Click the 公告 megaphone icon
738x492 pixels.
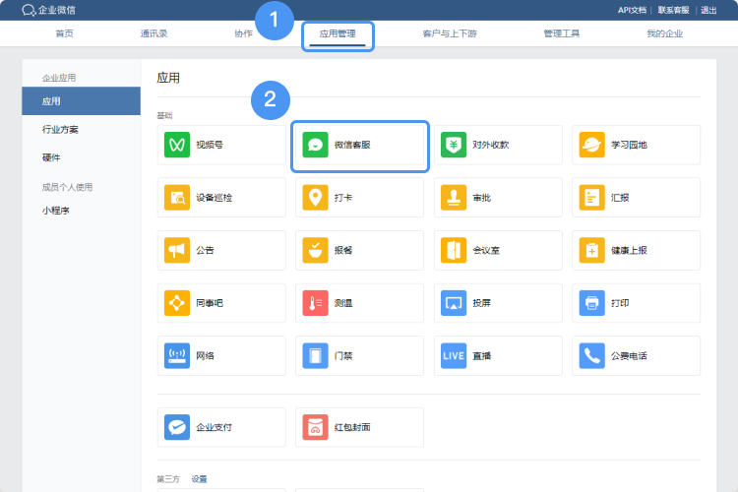177,250
